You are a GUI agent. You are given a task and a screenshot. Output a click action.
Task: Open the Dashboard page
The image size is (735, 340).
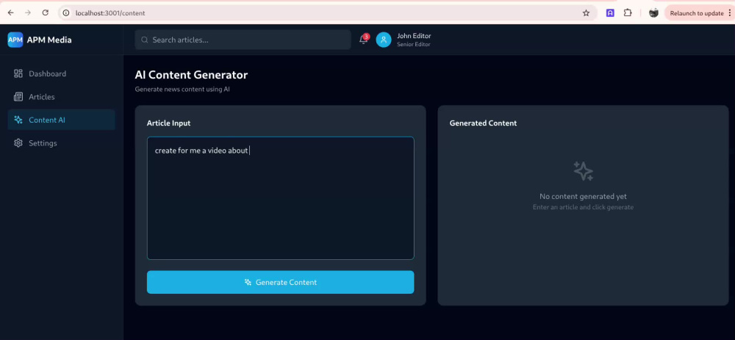[x=62, y=73]
